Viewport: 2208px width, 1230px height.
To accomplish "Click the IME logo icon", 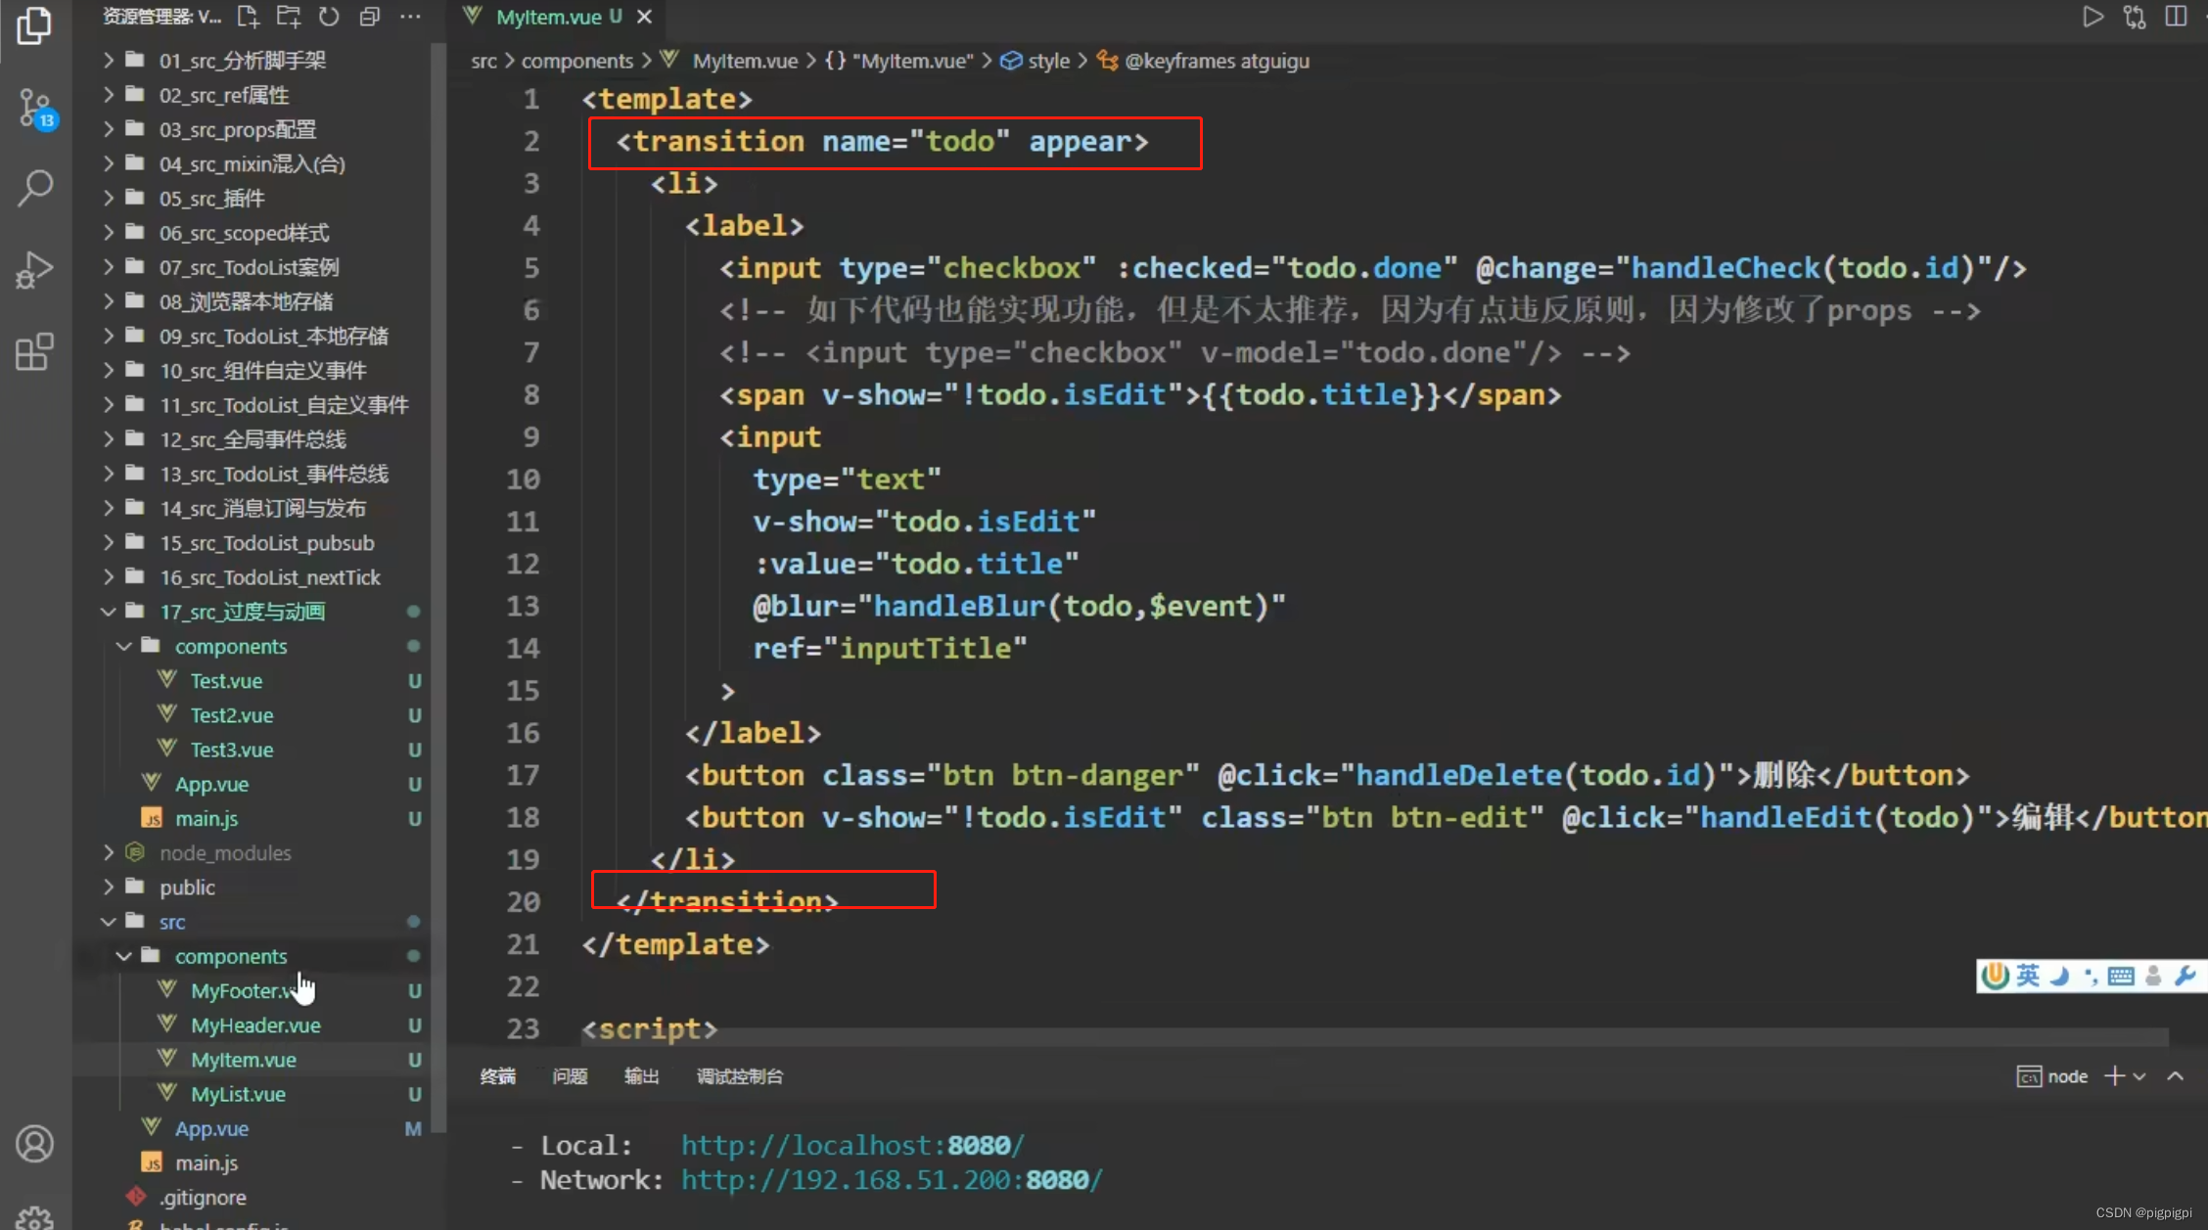I will click(x=1995, y=976).
